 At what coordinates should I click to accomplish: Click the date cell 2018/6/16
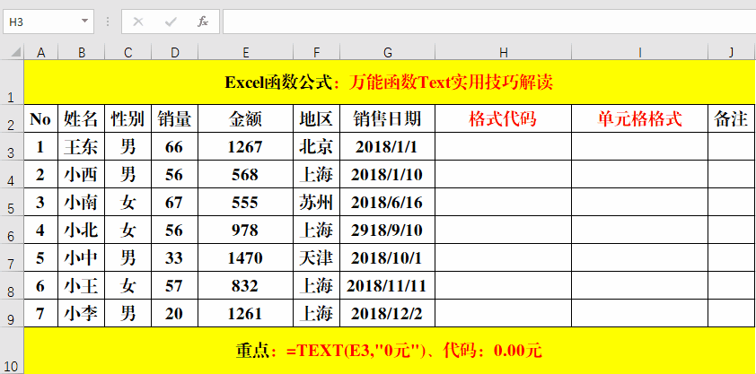(388, 202)
